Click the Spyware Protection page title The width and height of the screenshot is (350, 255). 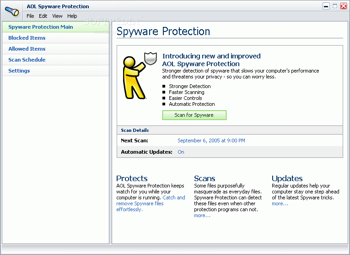pos(163,31)
